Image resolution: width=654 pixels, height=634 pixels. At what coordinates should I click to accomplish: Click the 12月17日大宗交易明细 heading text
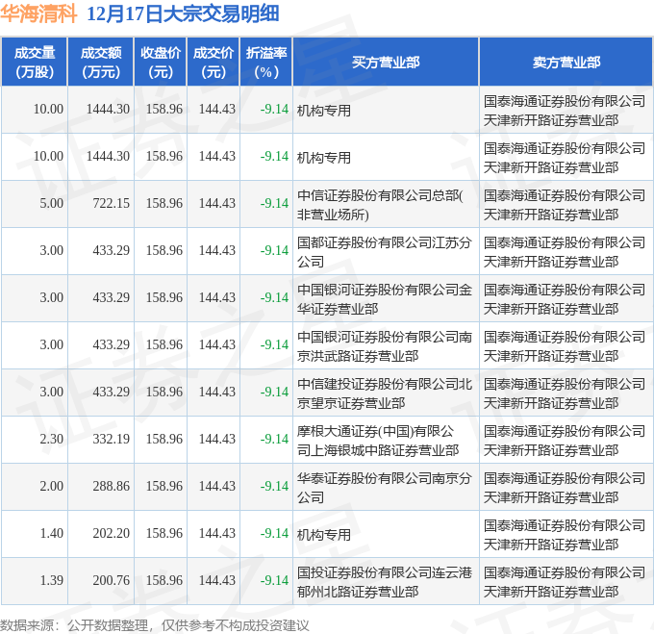183,13
